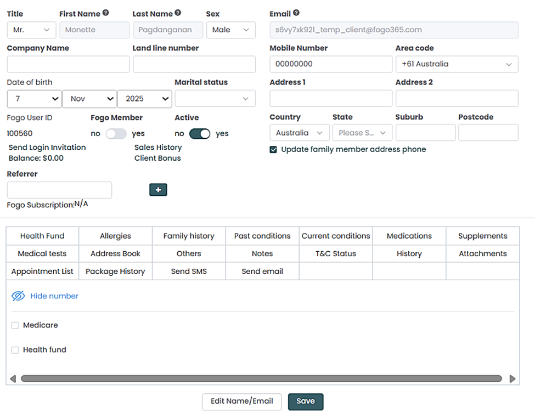Open the Title dropdown
This screenshot has width=535, height=413.
31,30
